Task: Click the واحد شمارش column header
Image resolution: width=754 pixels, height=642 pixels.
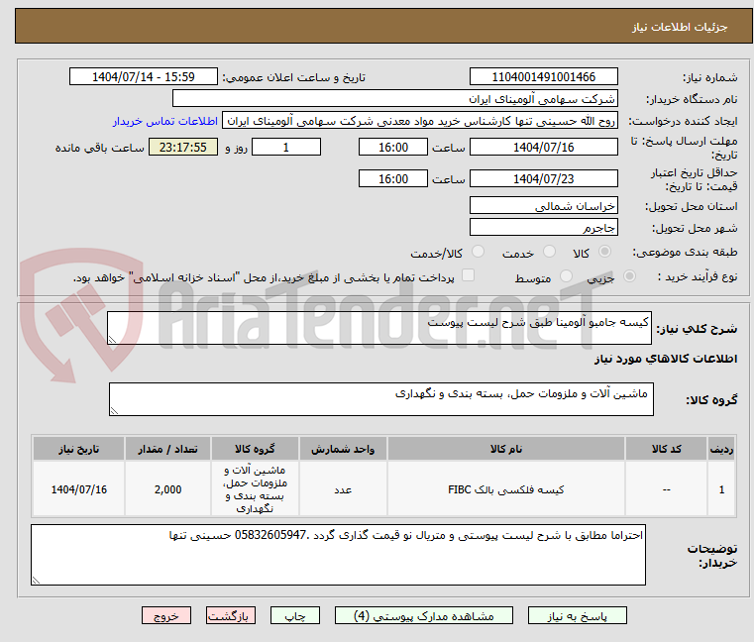Action: pos(343,449)
